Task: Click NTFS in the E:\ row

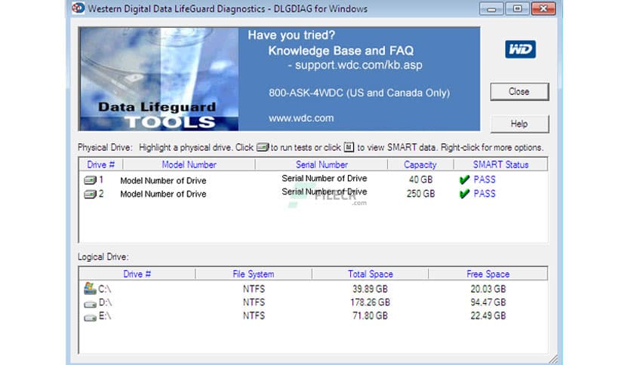Action: (254, 316)
